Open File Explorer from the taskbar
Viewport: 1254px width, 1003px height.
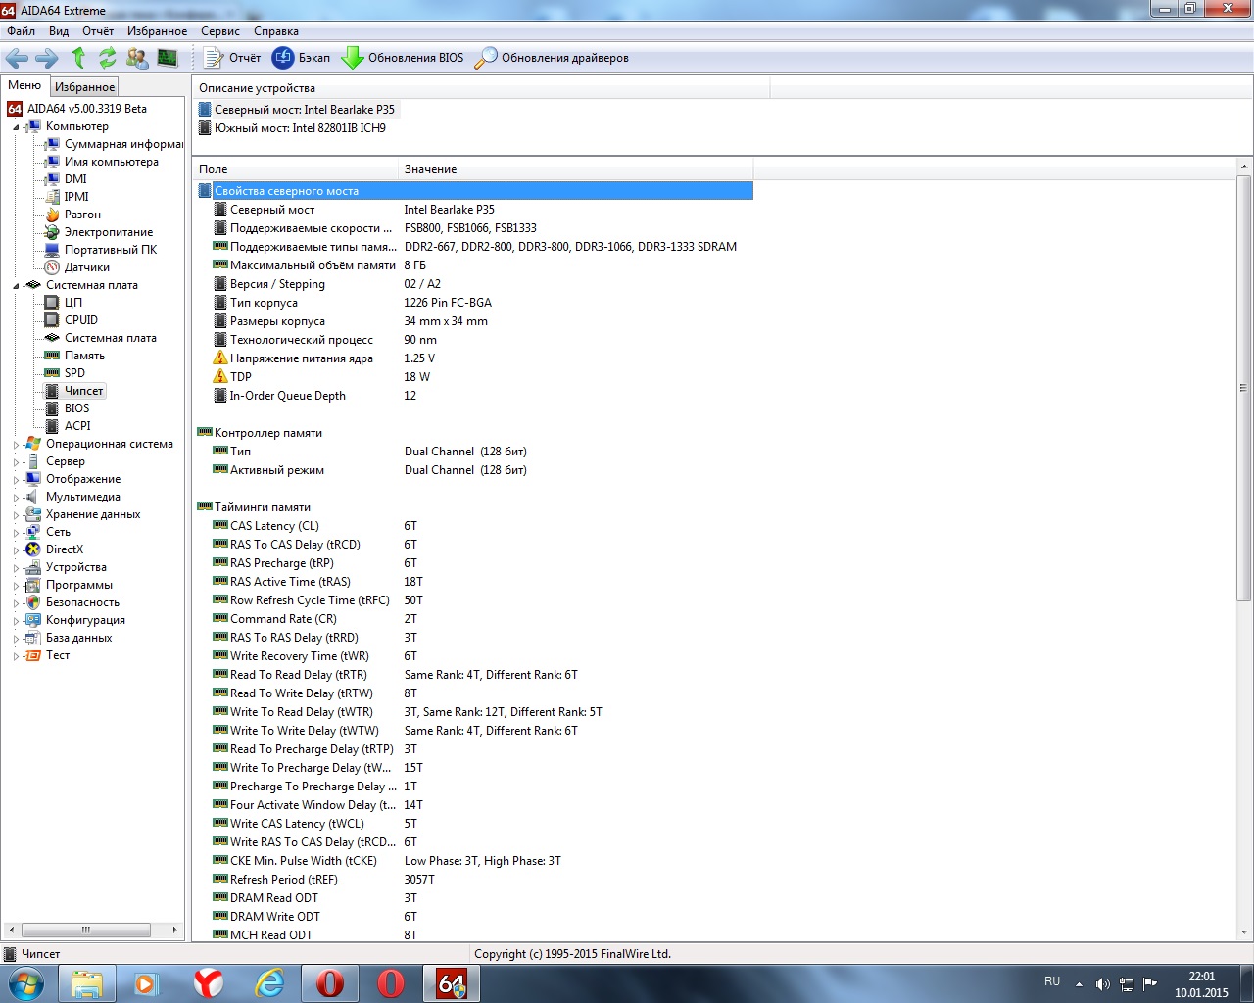86,982
